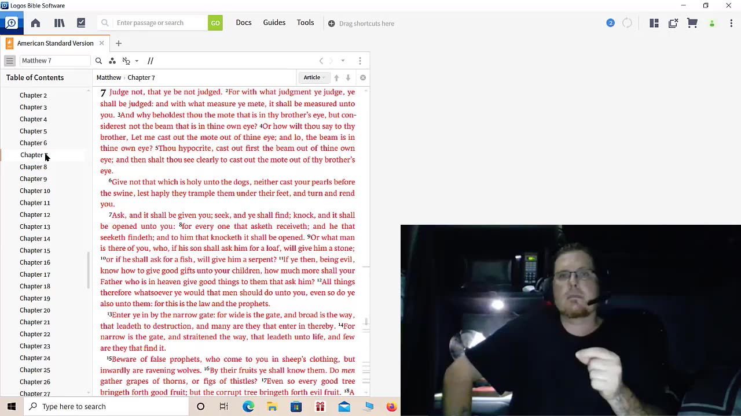Toggle the table of contents sidebar icon
Viewport: 741px width, 416px height.
tap(9, 61)
